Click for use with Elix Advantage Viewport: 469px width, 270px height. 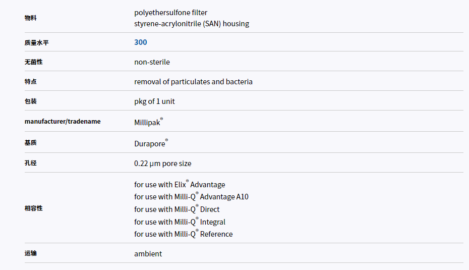[x=180, y=184]
